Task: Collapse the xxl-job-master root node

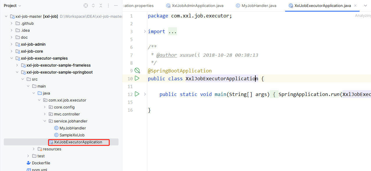Action: pyautogui.click(x=6, y=16)
